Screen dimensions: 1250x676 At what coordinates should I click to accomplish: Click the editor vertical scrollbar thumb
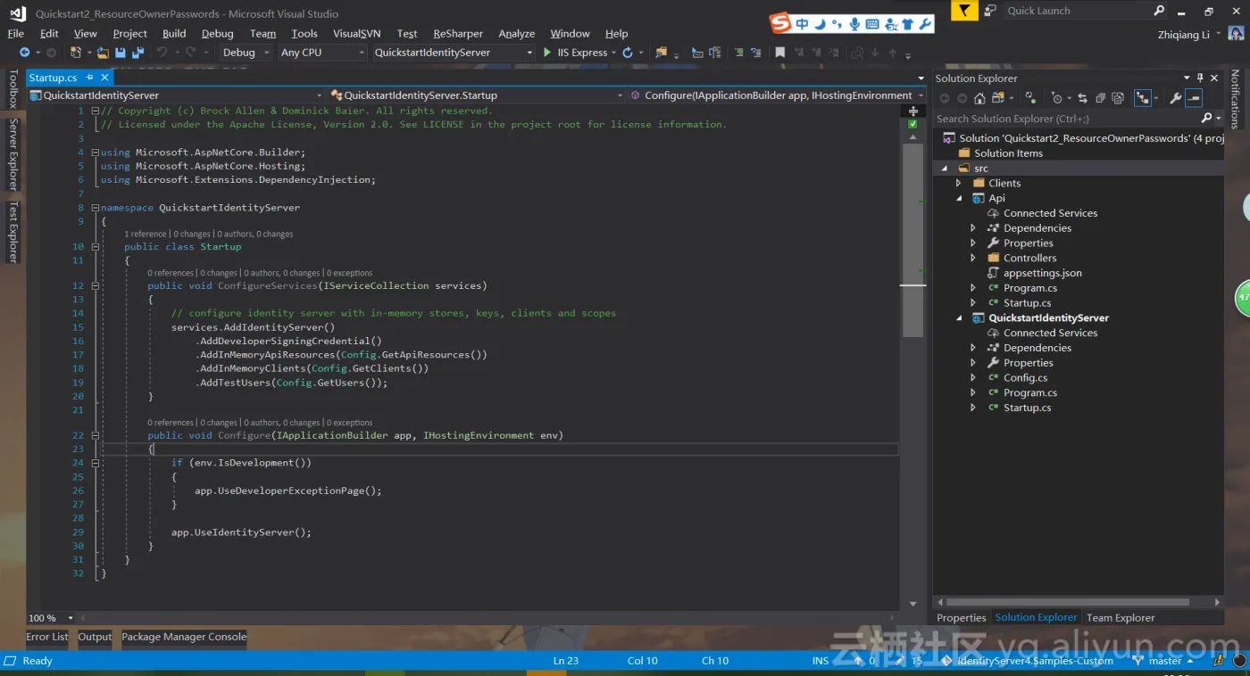click(x=912, y=241)
